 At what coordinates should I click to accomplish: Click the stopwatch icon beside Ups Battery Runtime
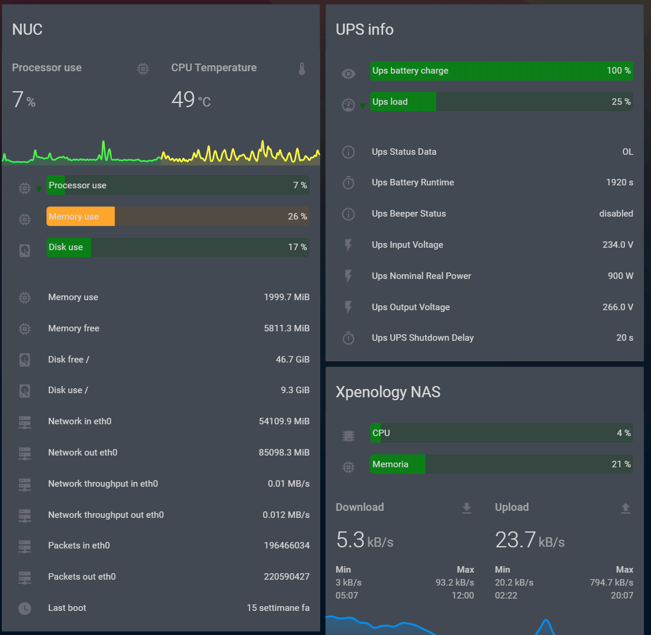(348, 183)
